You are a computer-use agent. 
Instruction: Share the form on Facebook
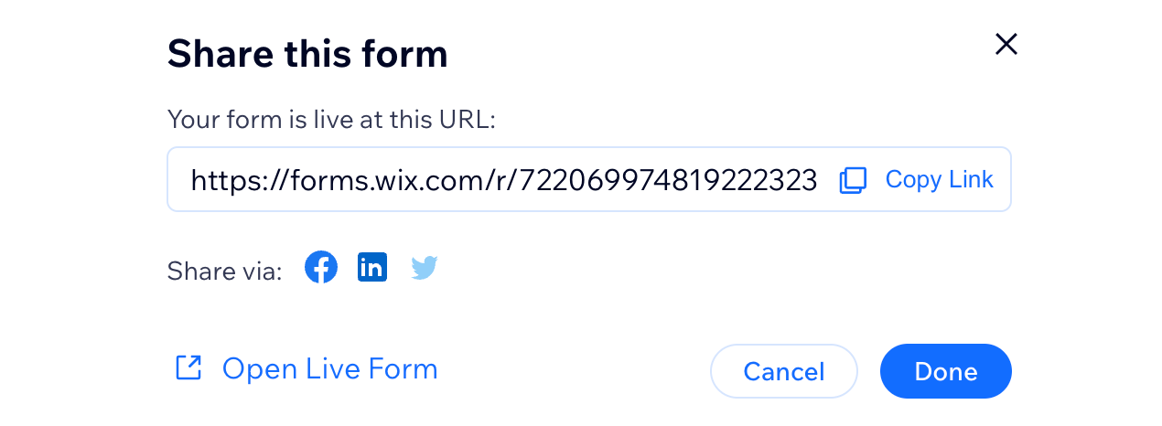point(321,268)
